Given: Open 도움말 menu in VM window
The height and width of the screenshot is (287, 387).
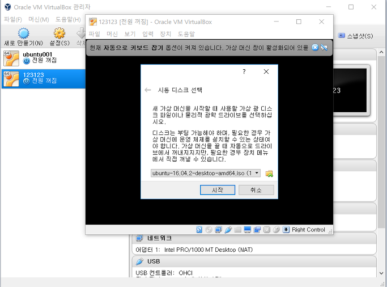Looking at the screenshot, I should [x=186, y=34].
